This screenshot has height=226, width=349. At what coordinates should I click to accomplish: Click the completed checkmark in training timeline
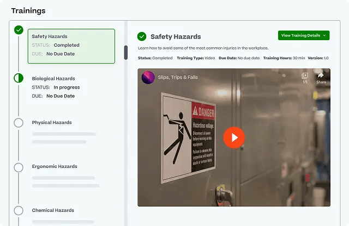[19, 30]
